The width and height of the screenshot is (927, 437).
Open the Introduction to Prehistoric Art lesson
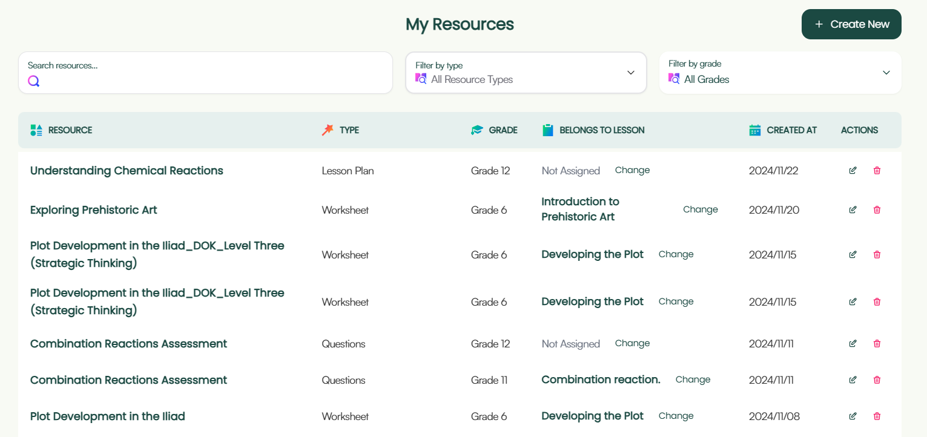click(x=580, y=209)
